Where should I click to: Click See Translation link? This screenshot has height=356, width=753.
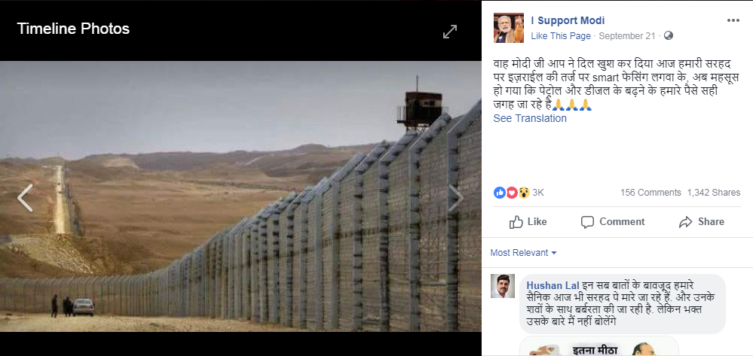coord(530,118)
